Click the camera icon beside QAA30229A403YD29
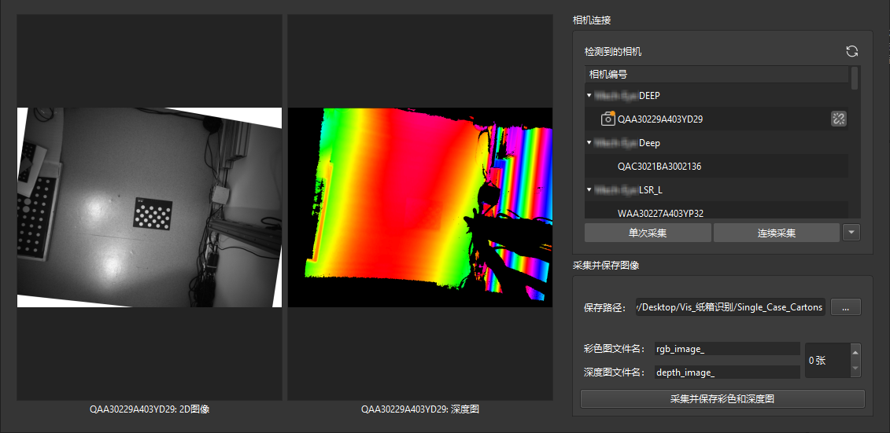This screenshot has height=433, width=890. 608,119
